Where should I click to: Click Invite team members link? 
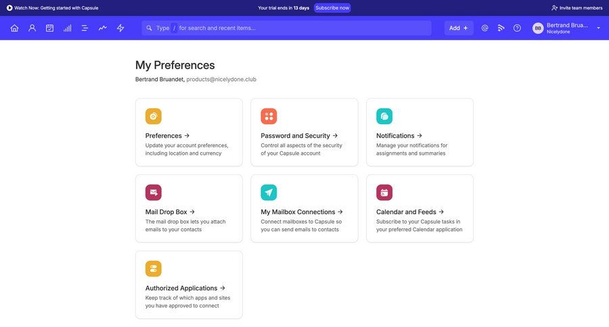coord(577,8)
